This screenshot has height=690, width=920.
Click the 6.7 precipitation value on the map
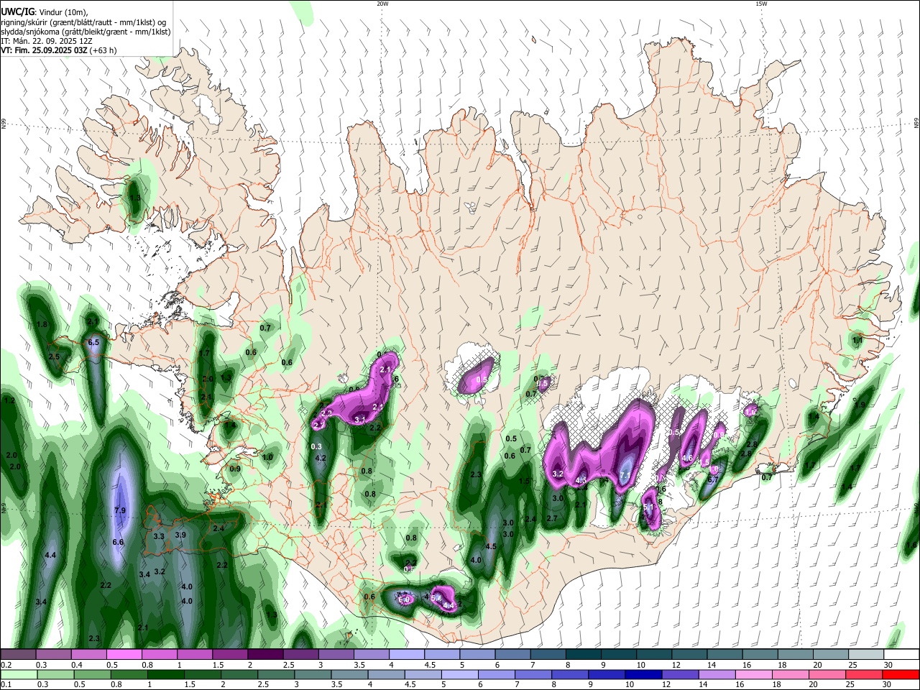713,479
